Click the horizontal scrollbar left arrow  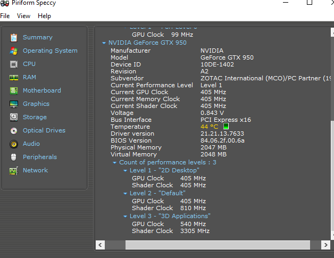[100, 245]
